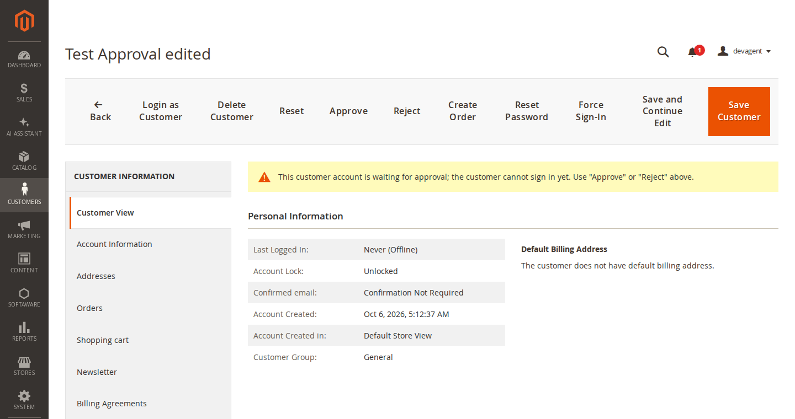Click Reset Password button
This screenshot has height=419, width=795.
pos(527,111)
